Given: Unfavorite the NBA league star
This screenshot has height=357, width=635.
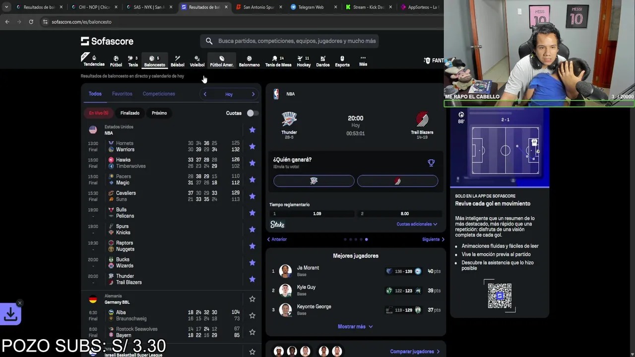Looking at the screenshot, I should (252, 130).
